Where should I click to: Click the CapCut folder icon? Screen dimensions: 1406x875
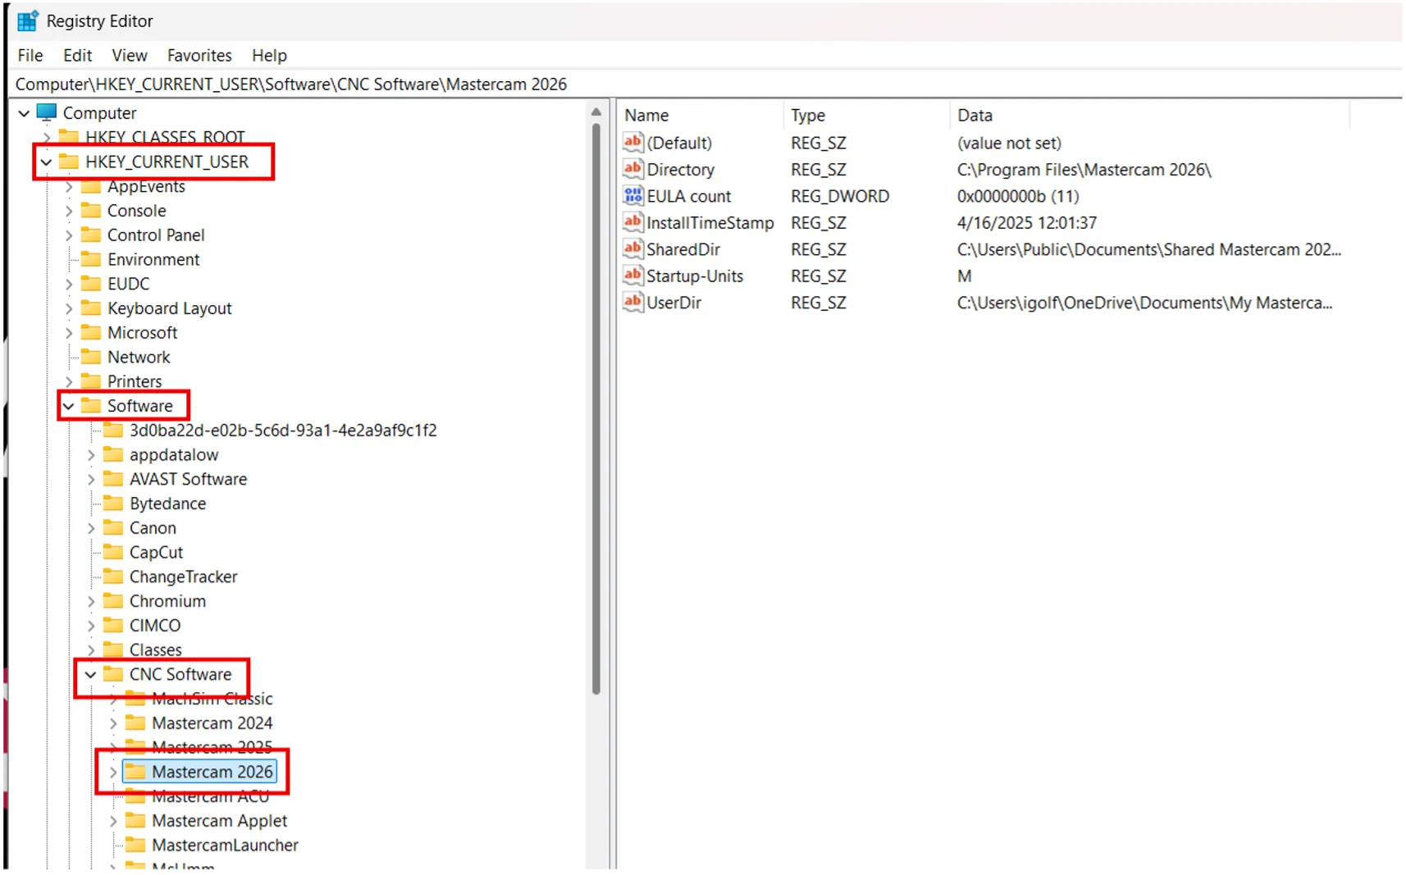(x=113, y=552)
